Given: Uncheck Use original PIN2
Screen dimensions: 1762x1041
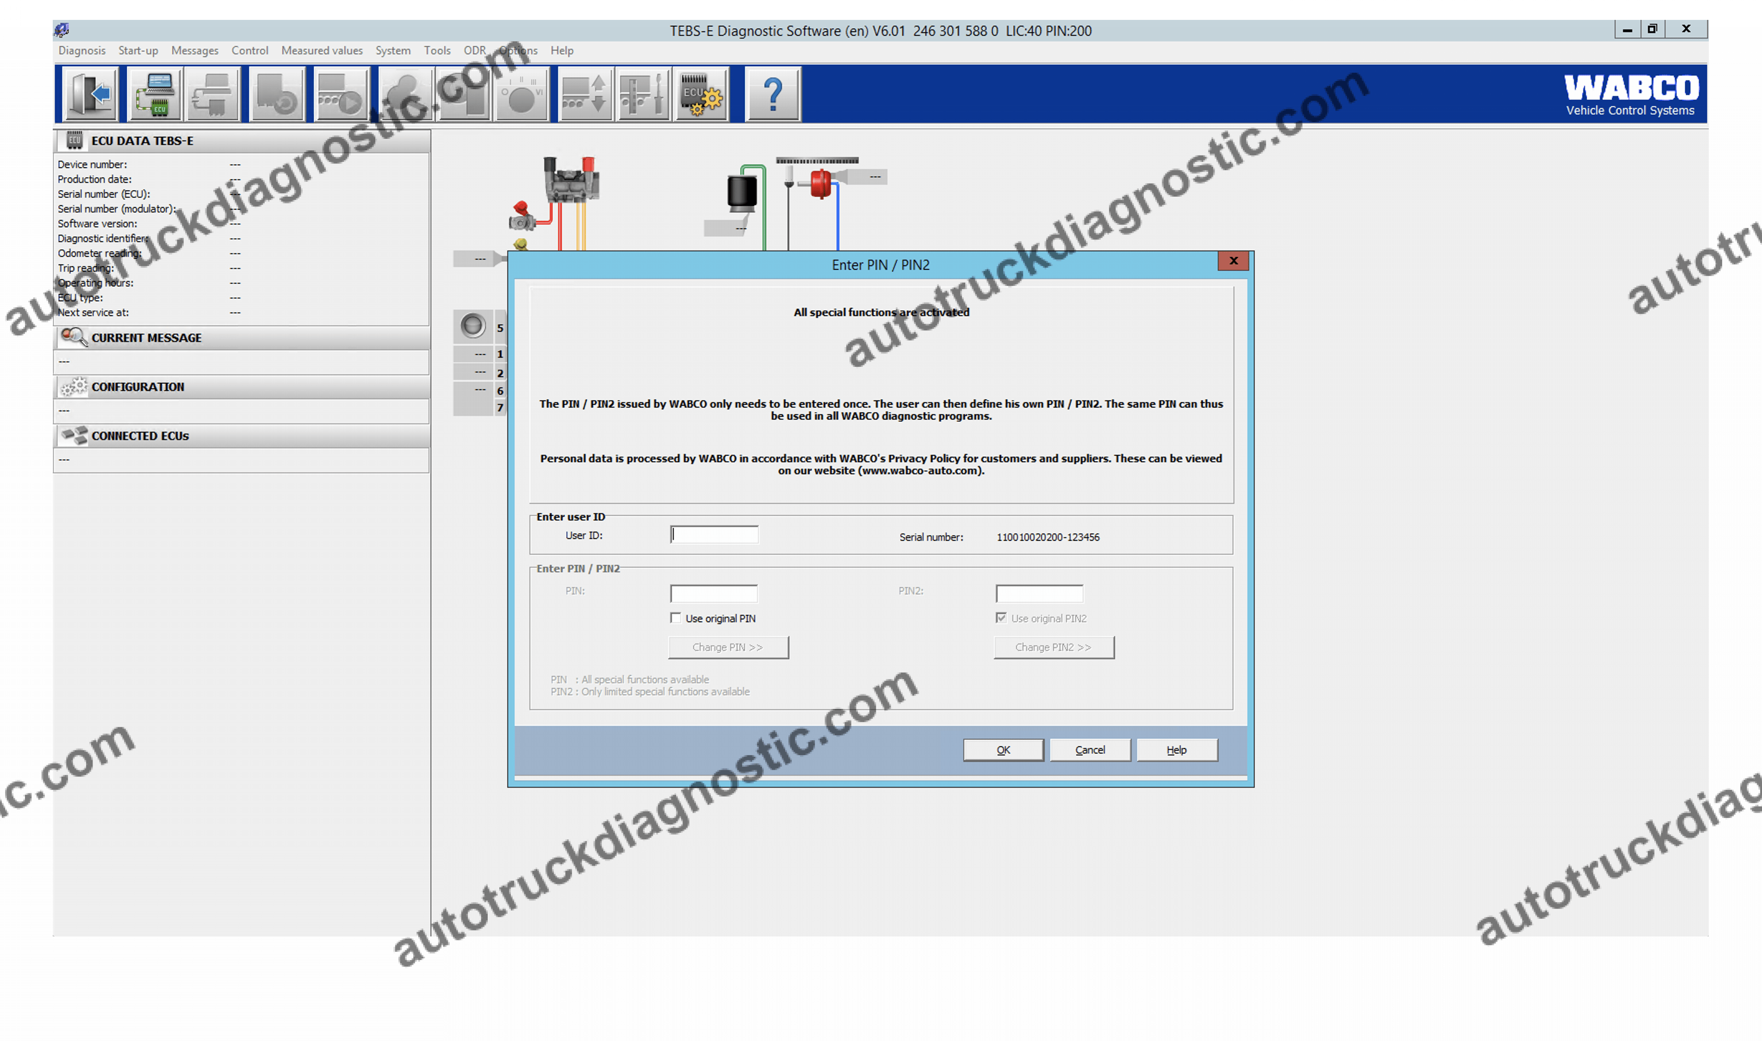Looking at the screenshot, I should (1002, 617).
